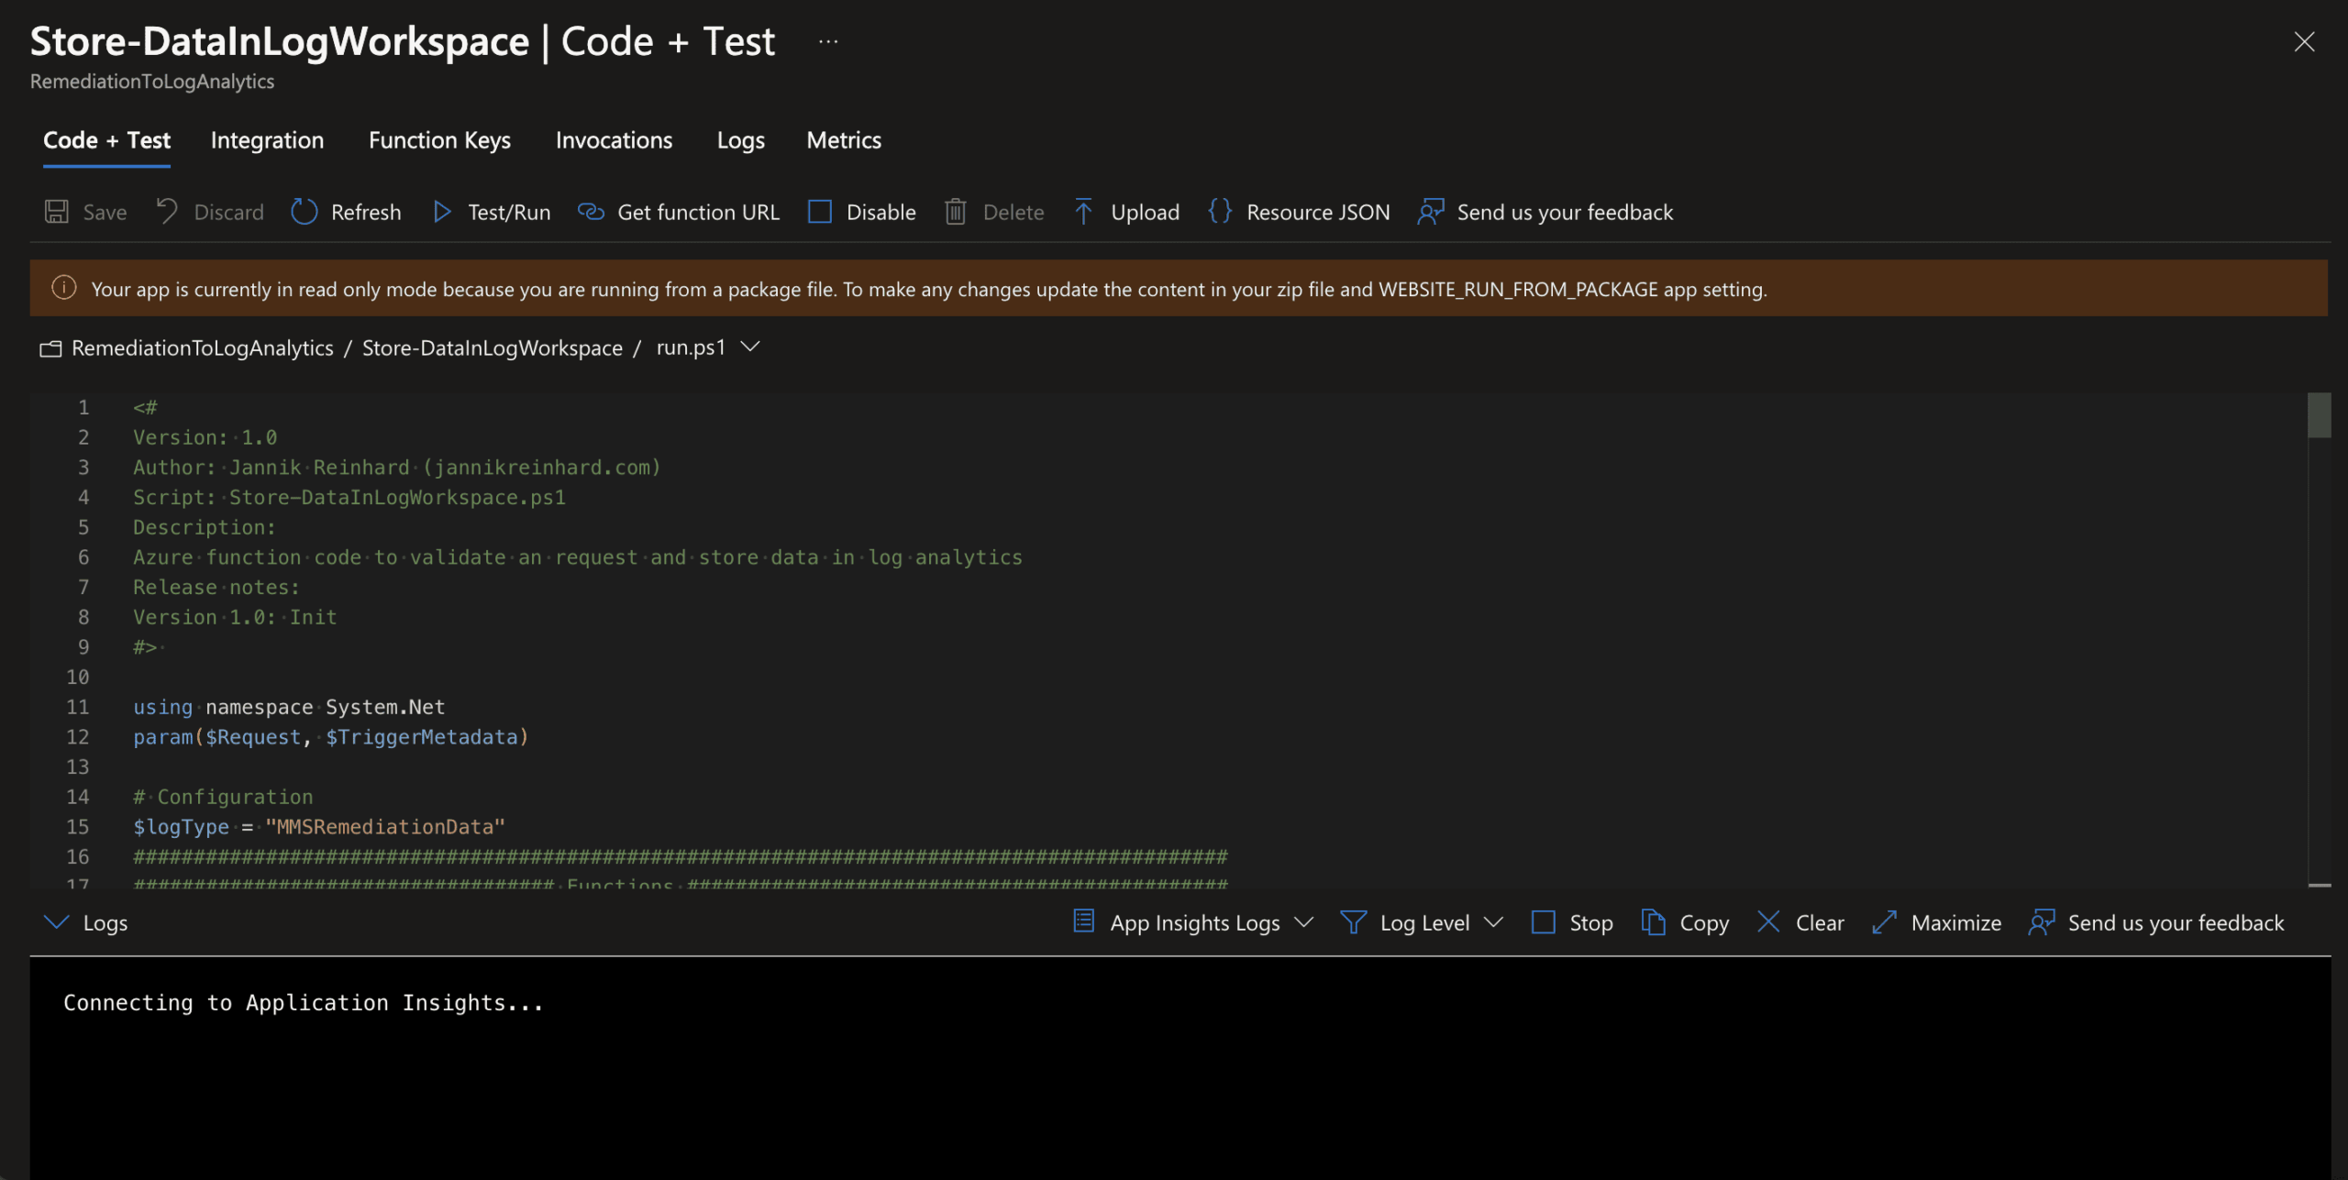Click the Stop log streaming square
Viewport: 2348px width, 1180px height.
(x=1544, y=922)
